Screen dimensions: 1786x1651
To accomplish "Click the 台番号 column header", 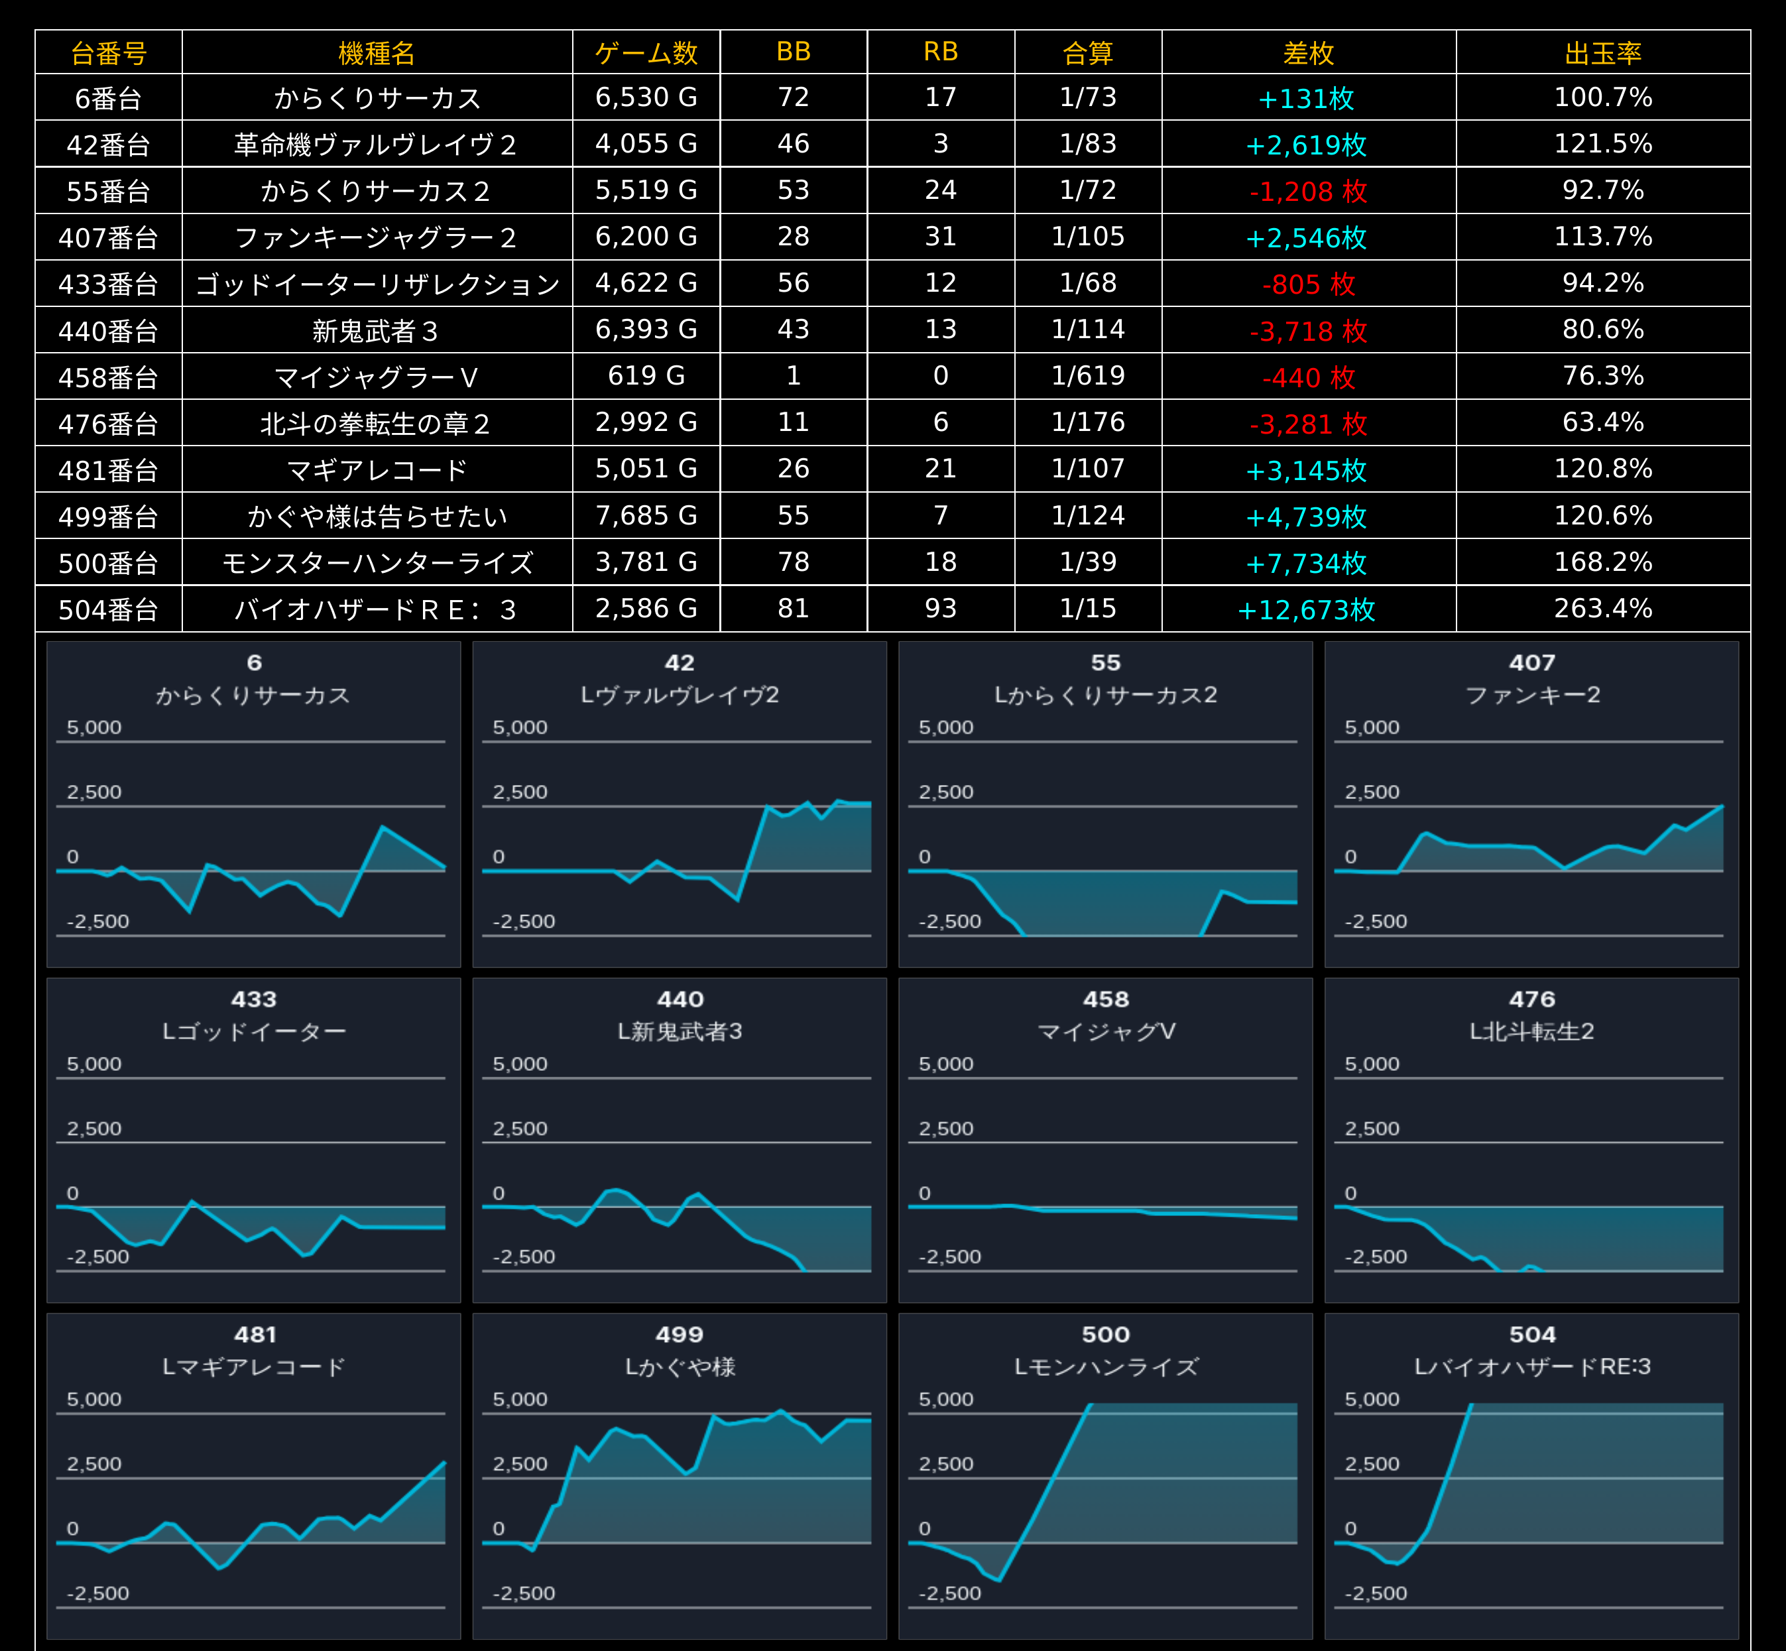I will [108, 52].
